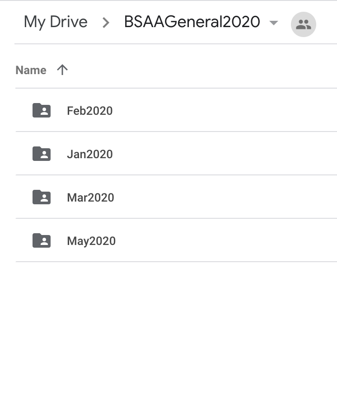
Task: Click the Feb2020 shared folder icon
Action: pos(42,110)
